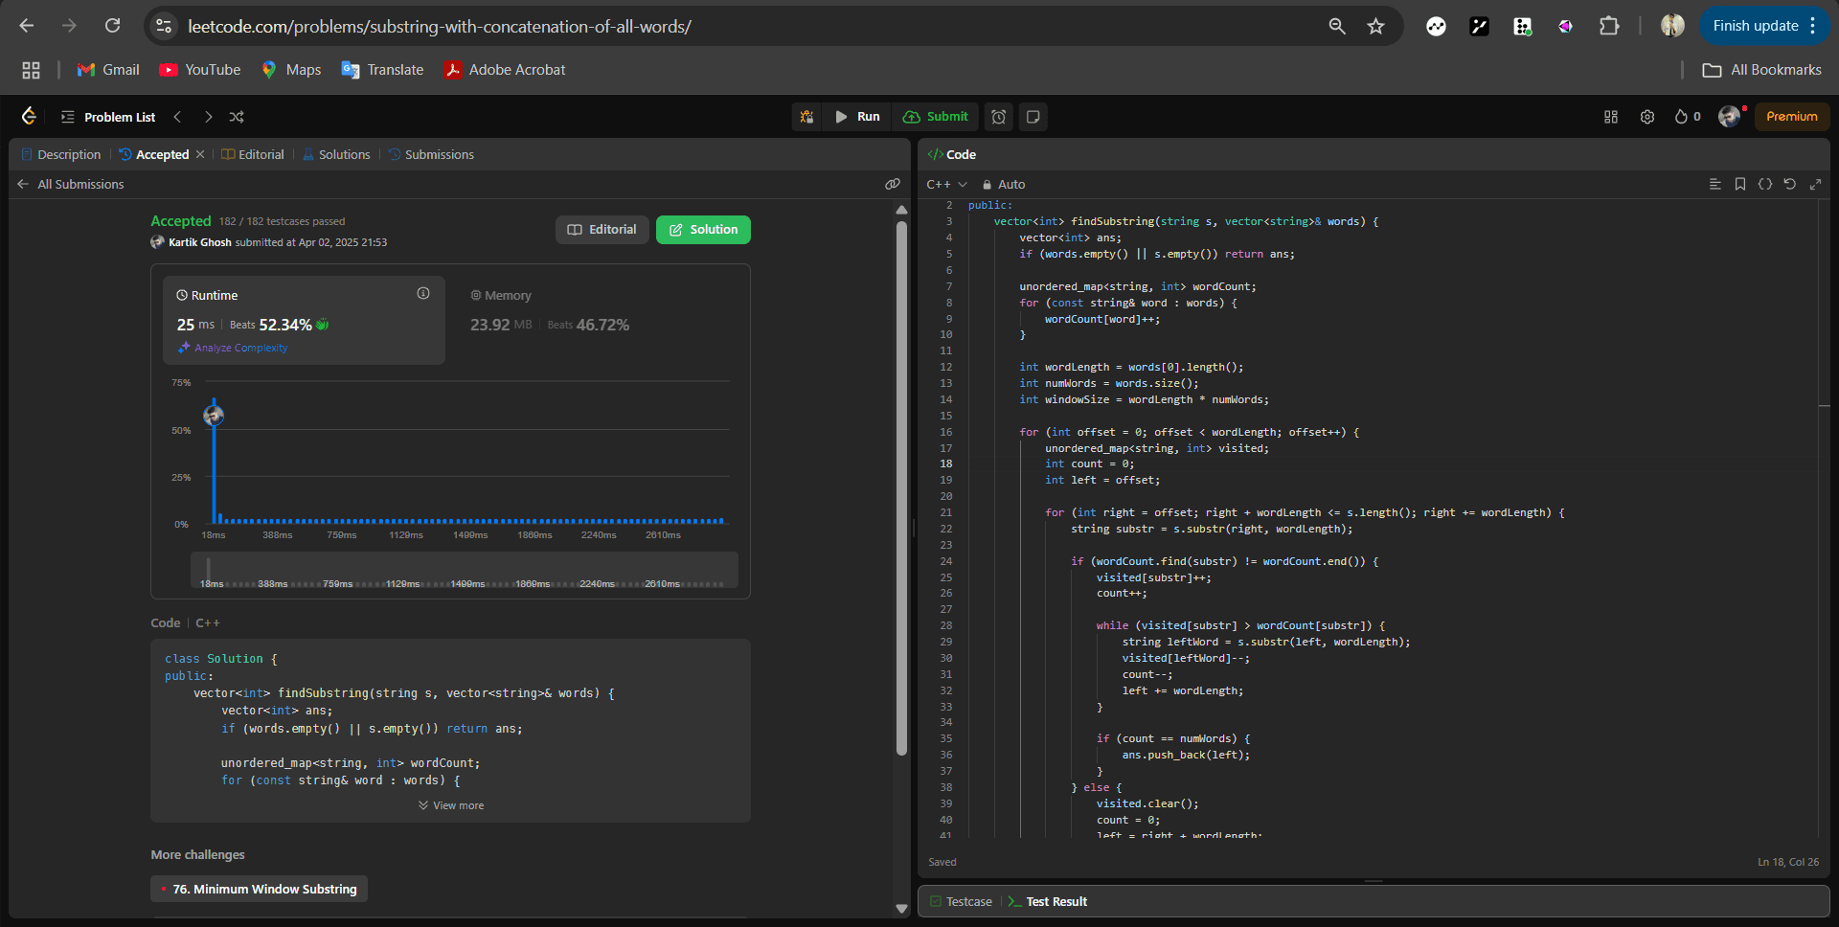Close the Accepted tab
This screenshot has width=1839, height=927.
[200, 154]
